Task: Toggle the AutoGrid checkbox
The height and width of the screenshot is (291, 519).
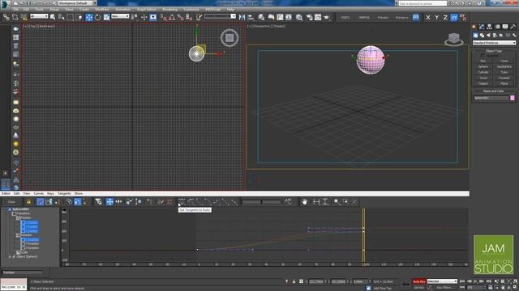Action: coord(482,56)
